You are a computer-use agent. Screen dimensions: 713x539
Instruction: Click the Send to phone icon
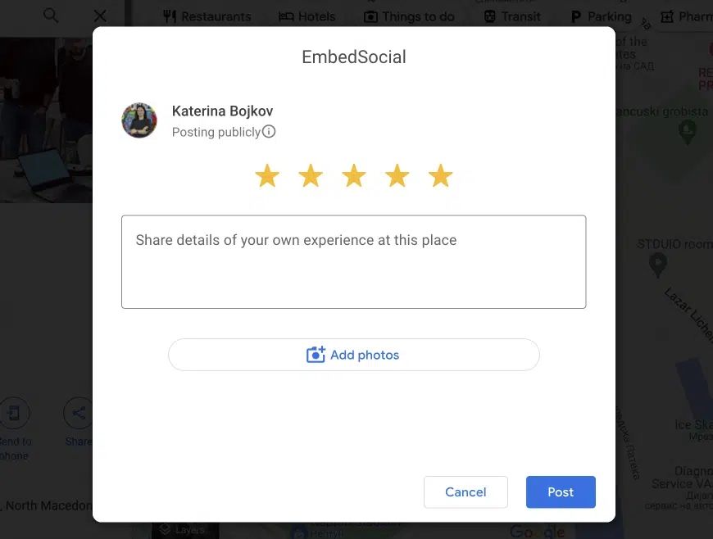(x=14, y=413)
